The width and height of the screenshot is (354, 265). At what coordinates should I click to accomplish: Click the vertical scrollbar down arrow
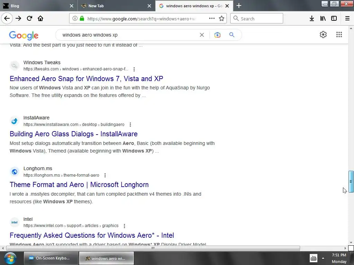tap(351, 243)
